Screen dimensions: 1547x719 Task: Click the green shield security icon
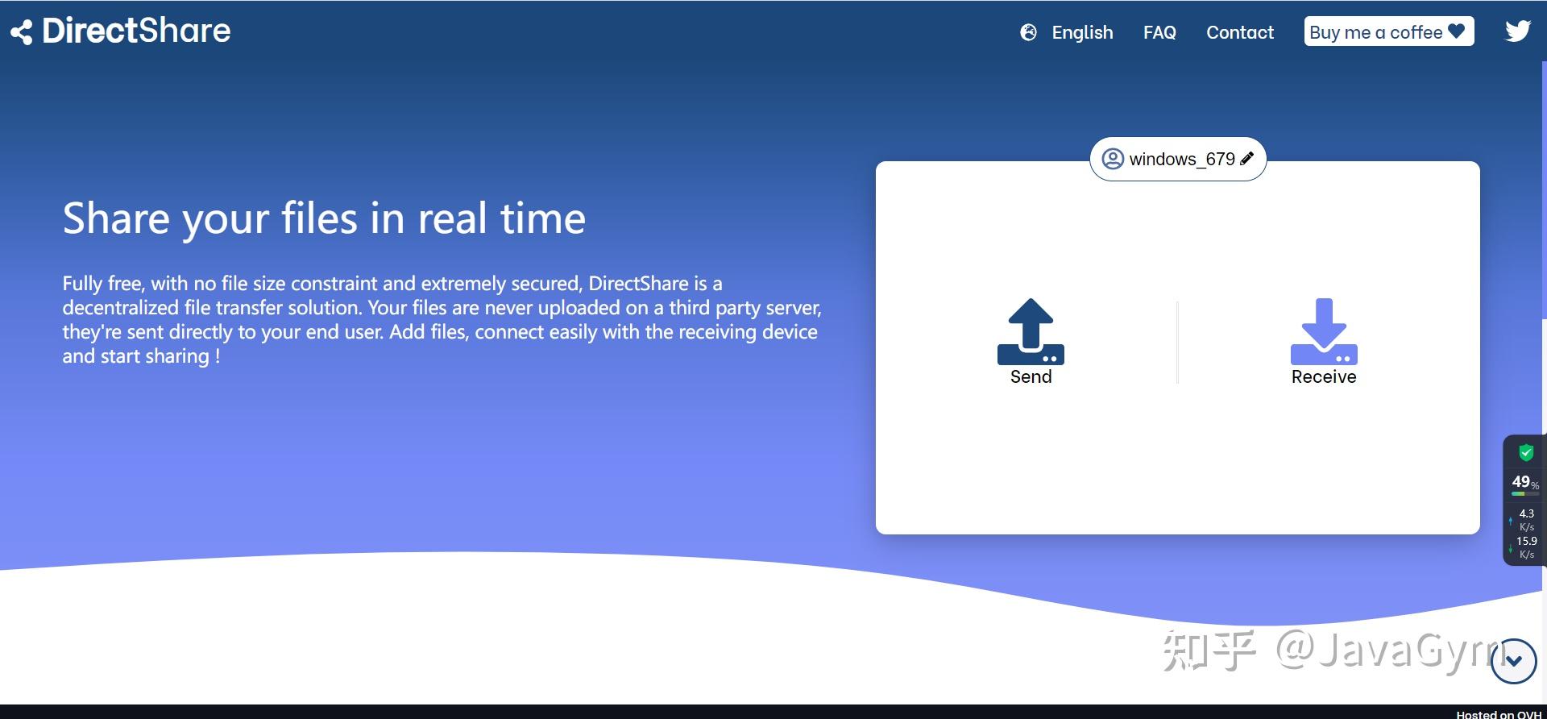[x=1525, y=452]
